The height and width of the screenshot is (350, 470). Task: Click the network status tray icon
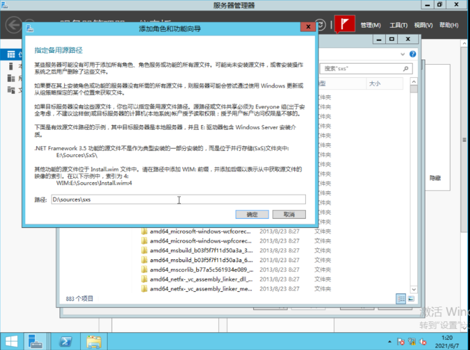click(411, 341)
